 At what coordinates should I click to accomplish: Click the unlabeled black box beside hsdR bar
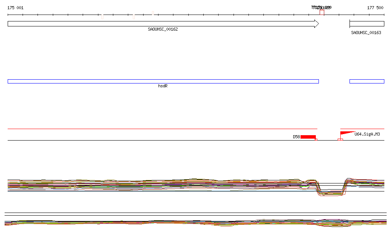366,81
